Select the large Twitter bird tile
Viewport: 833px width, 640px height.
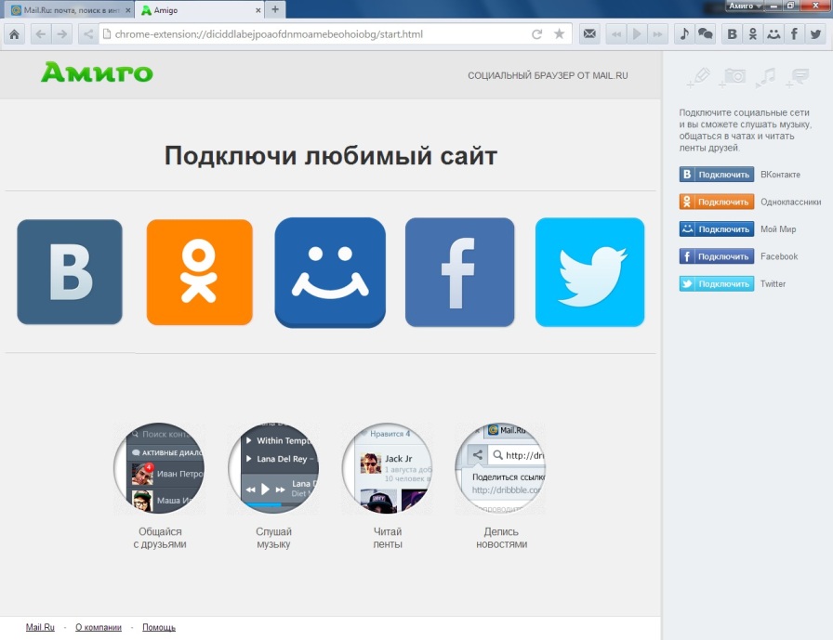coord(589,272)
